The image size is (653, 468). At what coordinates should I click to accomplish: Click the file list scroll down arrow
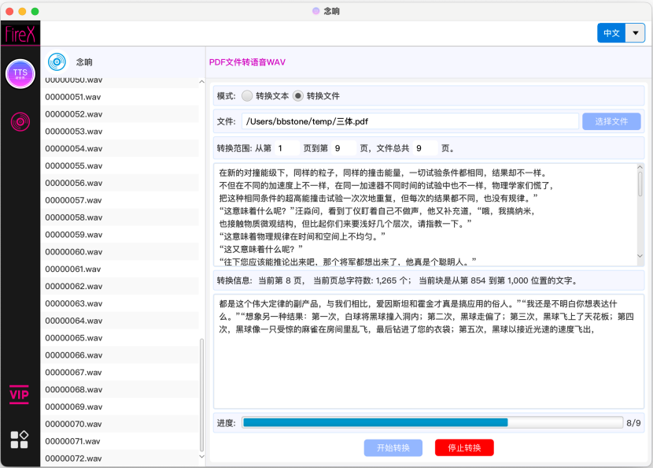tap(201, 457)
